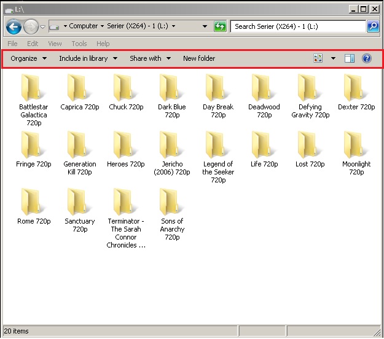Click New folder button
384x339 pixels.
pos(199,58)
